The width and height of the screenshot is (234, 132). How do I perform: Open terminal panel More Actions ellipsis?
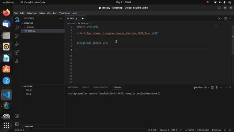[x=221, y=87]
